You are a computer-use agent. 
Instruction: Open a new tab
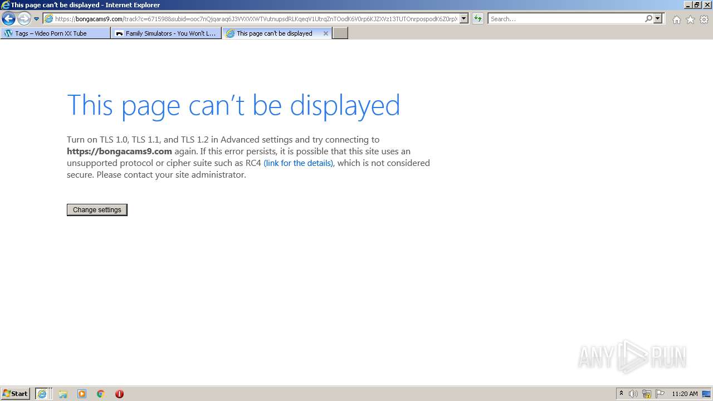click(x=340, y=33)
